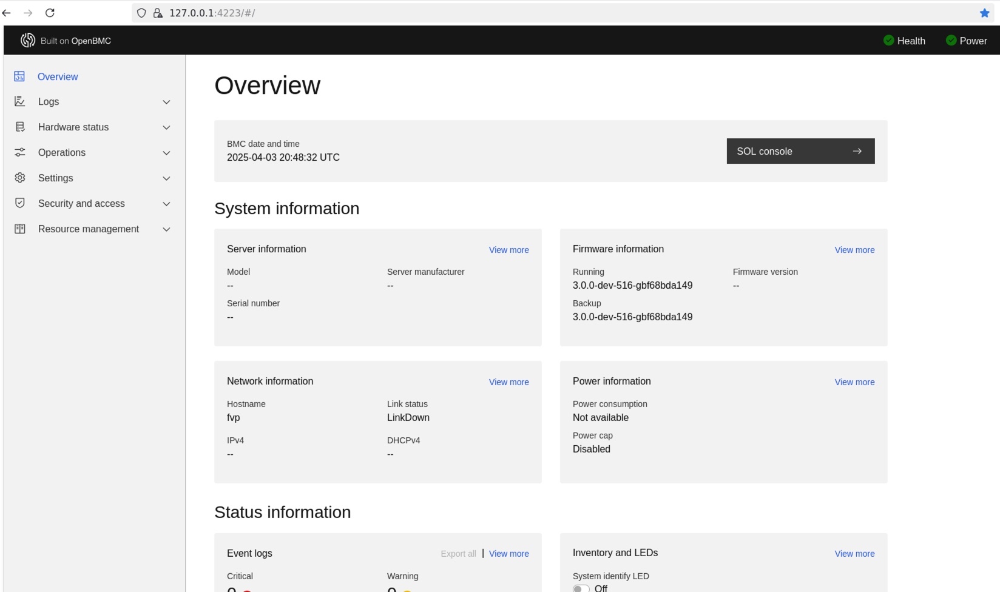Click the Logs chart icon

pyautogui.click(x=19, y=101)
